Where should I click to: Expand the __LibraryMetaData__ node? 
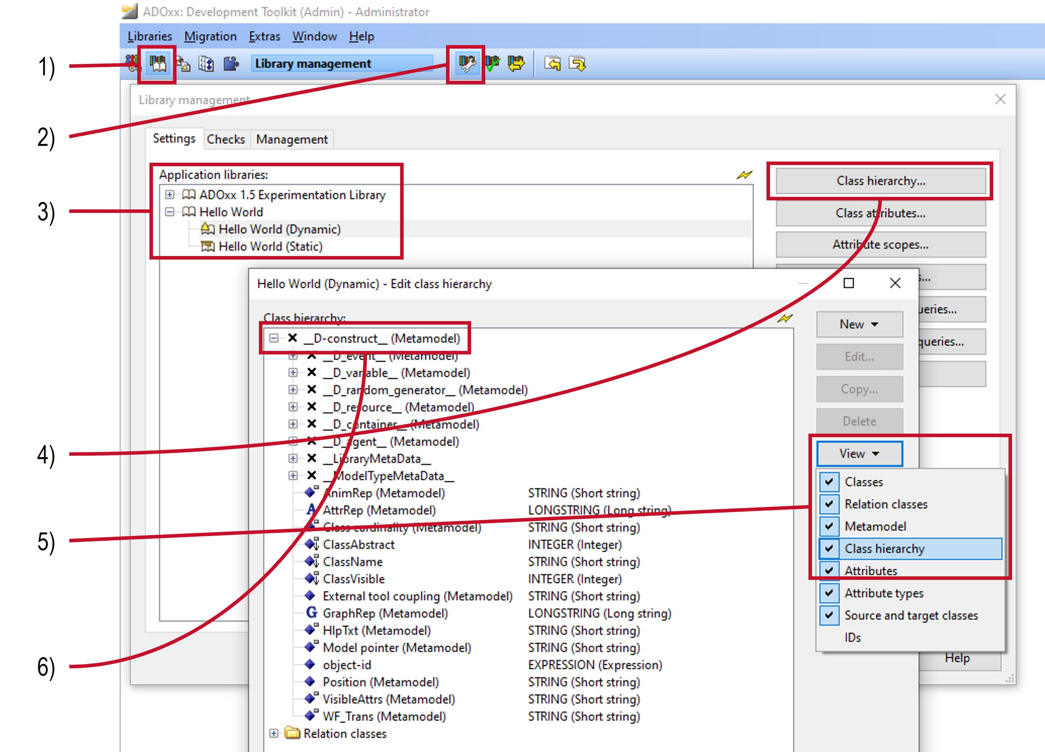click(x=293, y=458)
